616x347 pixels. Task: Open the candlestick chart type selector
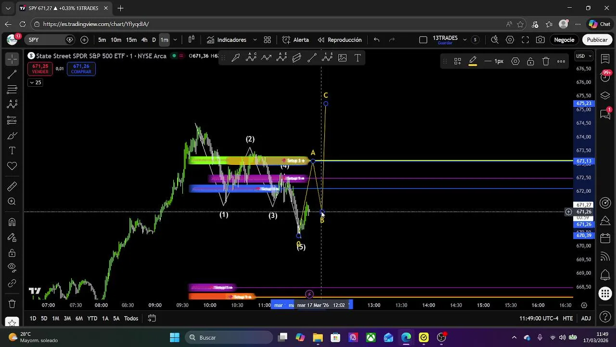point(192,40)
